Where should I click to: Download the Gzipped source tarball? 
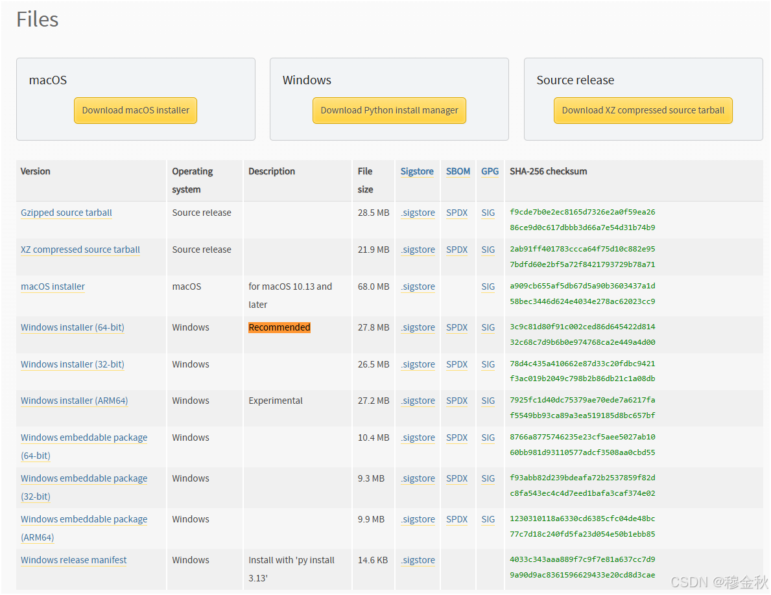point(66,213)
